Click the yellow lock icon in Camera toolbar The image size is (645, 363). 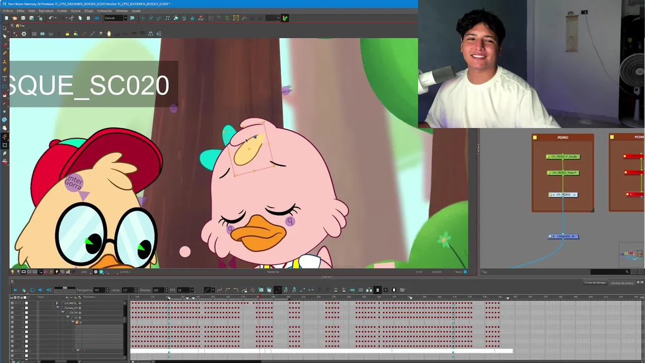(x=67, y=34)
